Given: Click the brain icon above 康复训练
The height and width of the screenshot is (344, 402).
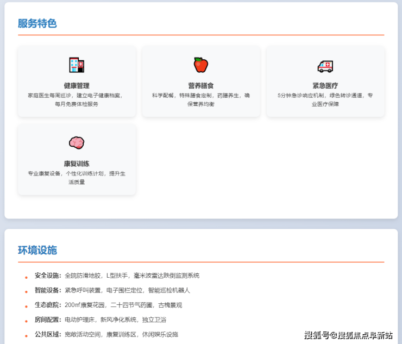Looking at the screenshot, I should 77,143.
